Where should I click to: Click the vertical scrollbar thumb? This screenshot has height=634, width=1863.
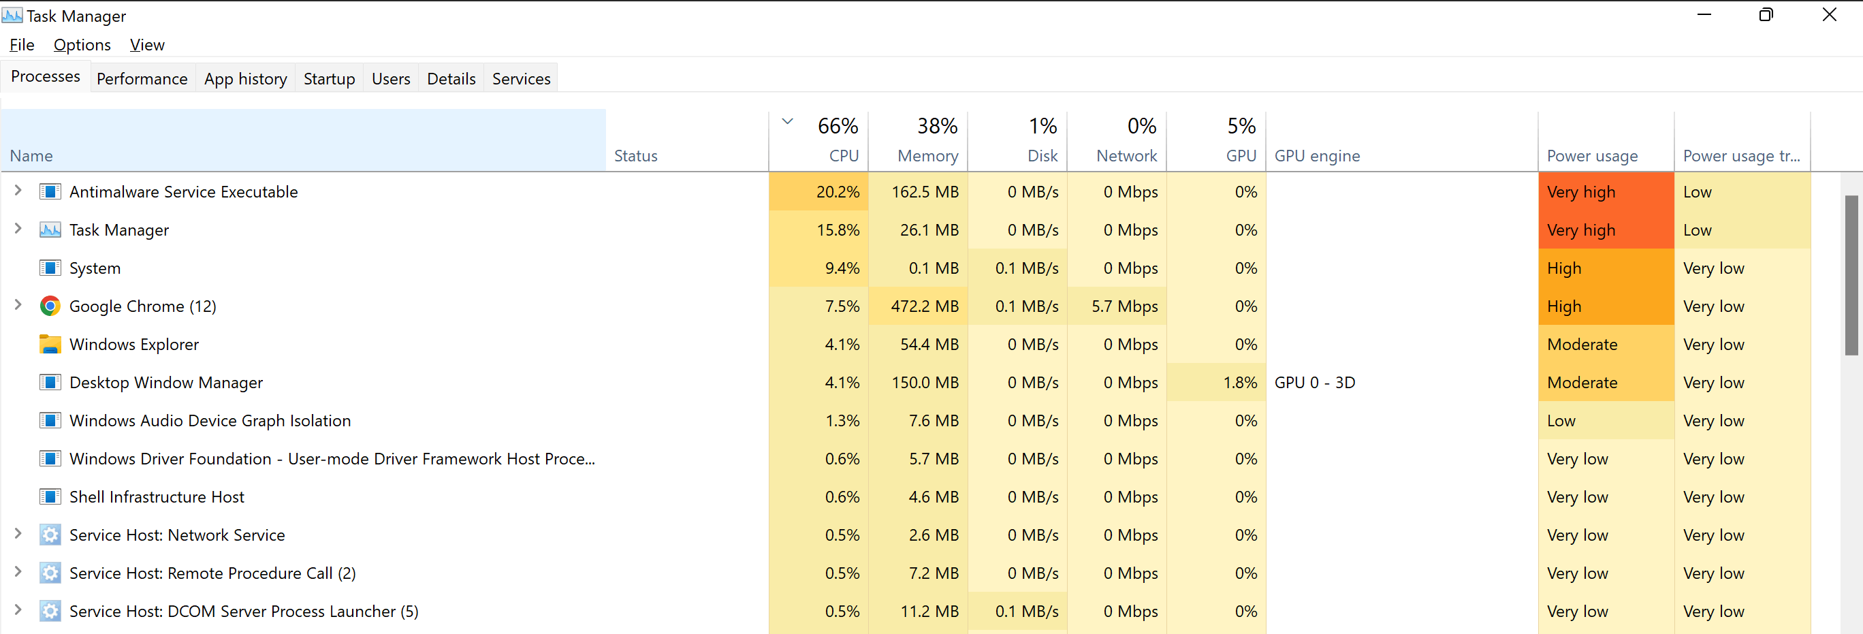tap(1851, 274)
